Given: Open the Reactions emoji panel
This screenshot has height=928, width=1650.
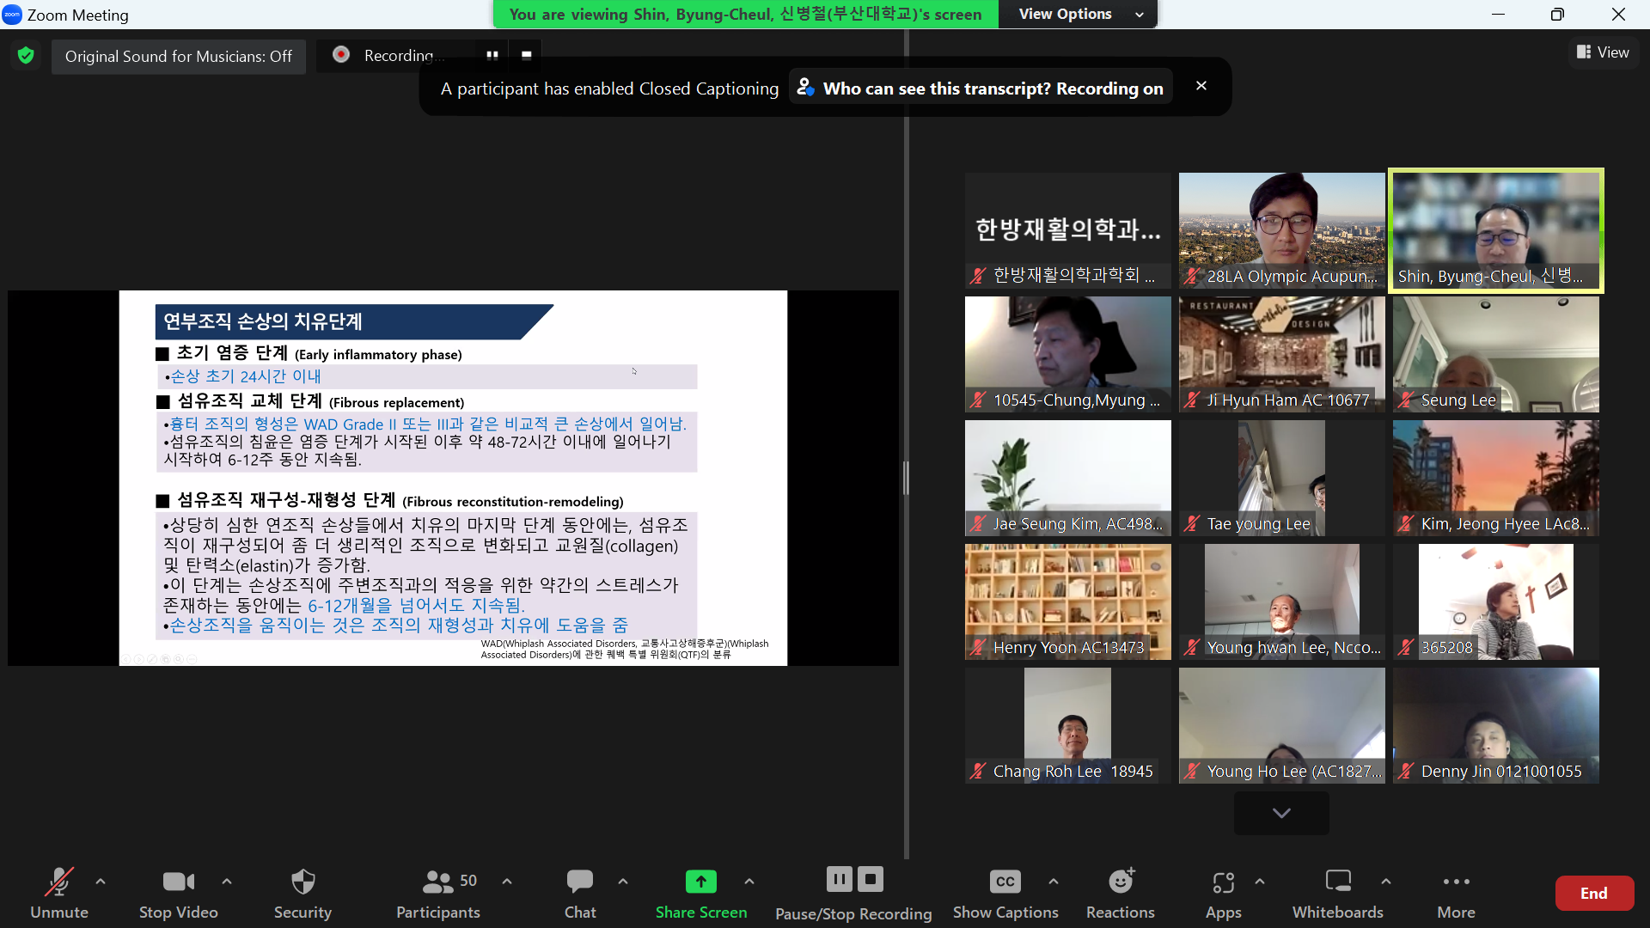Looking at the screenshot, I should pyautogui.click(x=1120, y=893).
